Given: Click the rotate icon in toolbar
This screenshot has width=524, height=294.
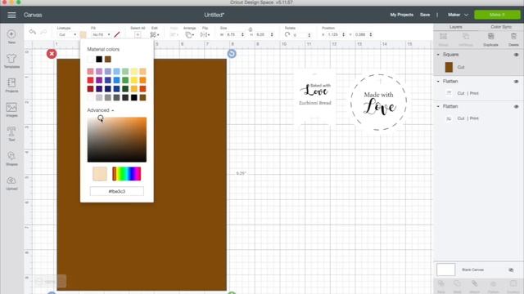Looking at the screenshot, I should pos(287,34).
